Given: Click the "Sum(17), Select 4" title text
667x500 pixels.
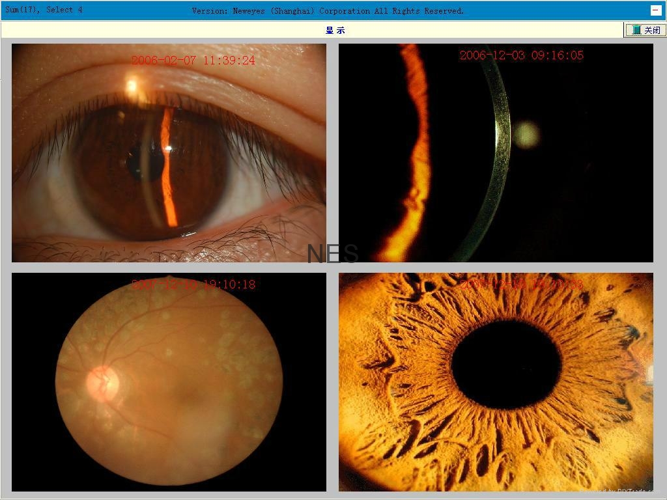Looking at the screenshot, I should pos(44,10).
